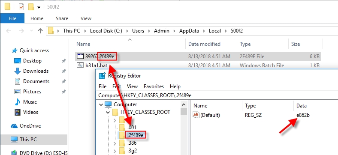
Task: Expand the .386 registry key
Action: tap(115, 143)
